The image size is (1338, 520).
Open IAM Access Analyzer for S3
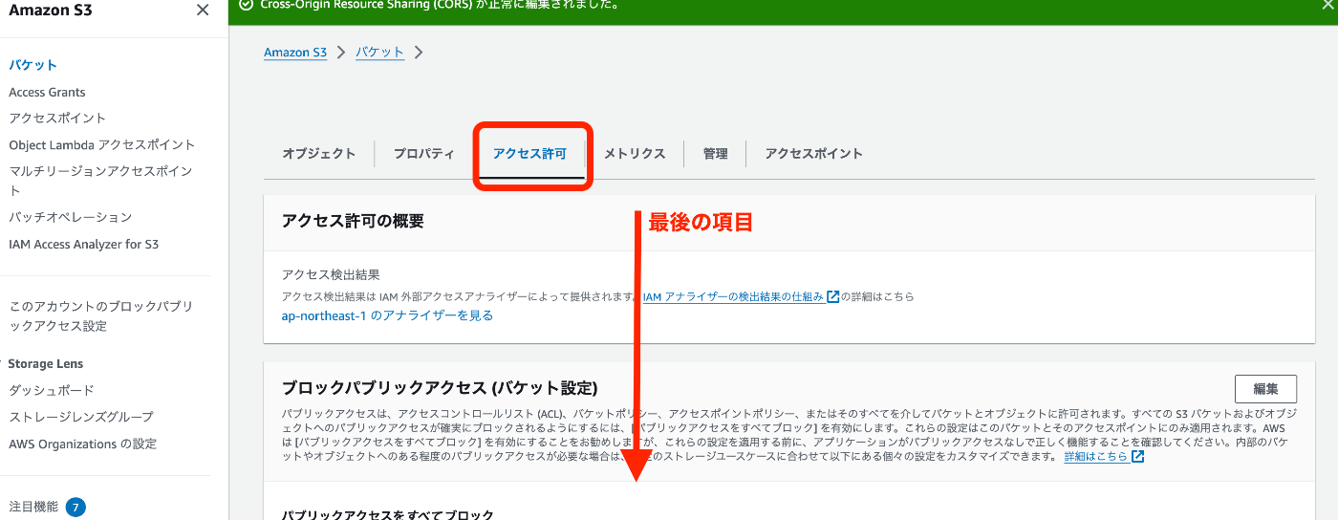tap(84, 244)
